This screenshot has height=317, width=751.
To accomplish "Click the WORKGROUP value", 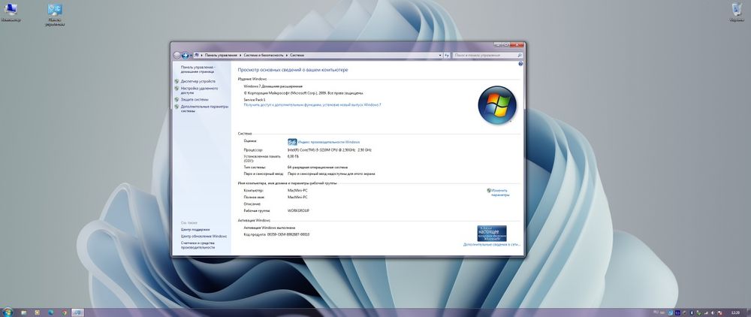I will (x=298, y=210).
